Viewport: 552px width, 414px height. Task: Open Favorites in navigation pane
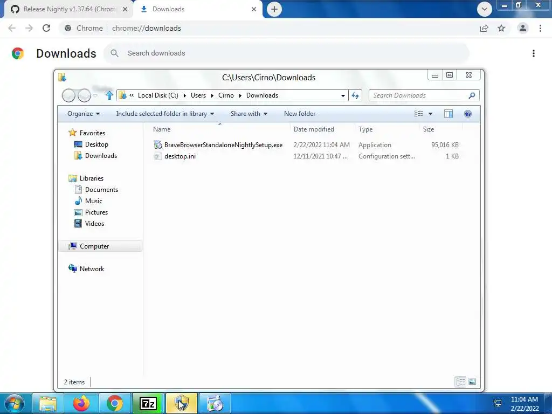(x=92, y=133)
